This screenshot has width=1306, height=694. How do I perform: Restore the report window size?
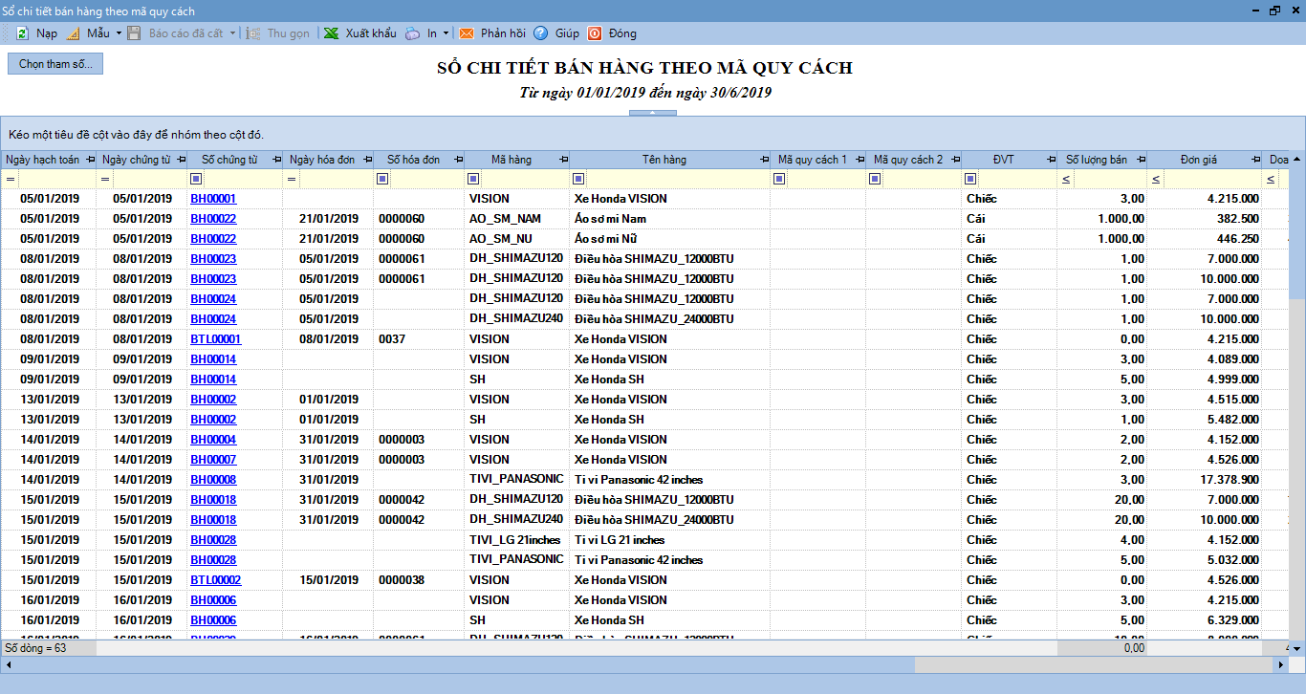1274,11
